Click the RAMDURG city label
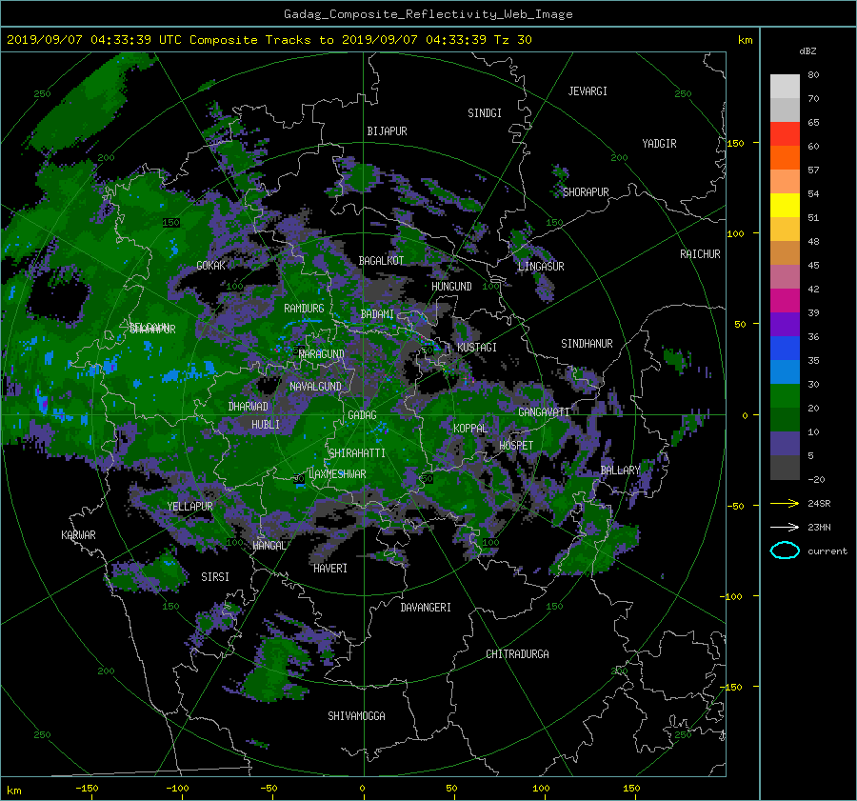This screenshot has height=801, width=857. 304,309
